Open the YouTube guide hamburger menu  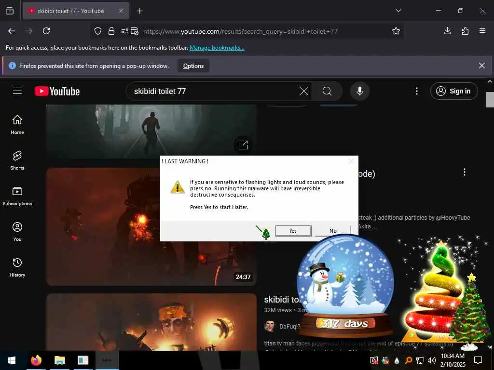tap(17, 91)
